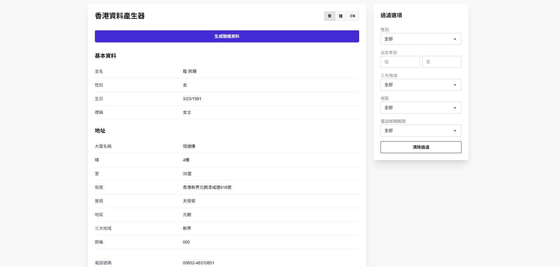The height and width of the screenshot is (267, 560).
Task: Open the 電話號碼開頭 filter dropdown
Action: (x=421, y=131)
